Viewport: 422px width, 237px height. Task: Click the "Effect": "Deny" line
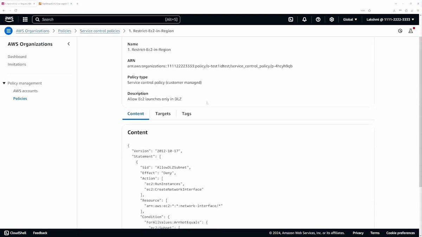(158, 173)
